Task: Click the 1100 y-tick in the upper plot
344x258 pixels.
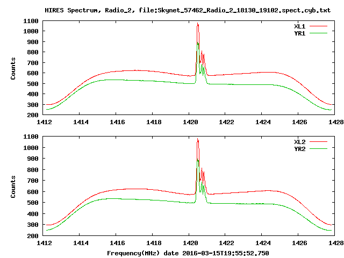Action: tap(31, 21)
